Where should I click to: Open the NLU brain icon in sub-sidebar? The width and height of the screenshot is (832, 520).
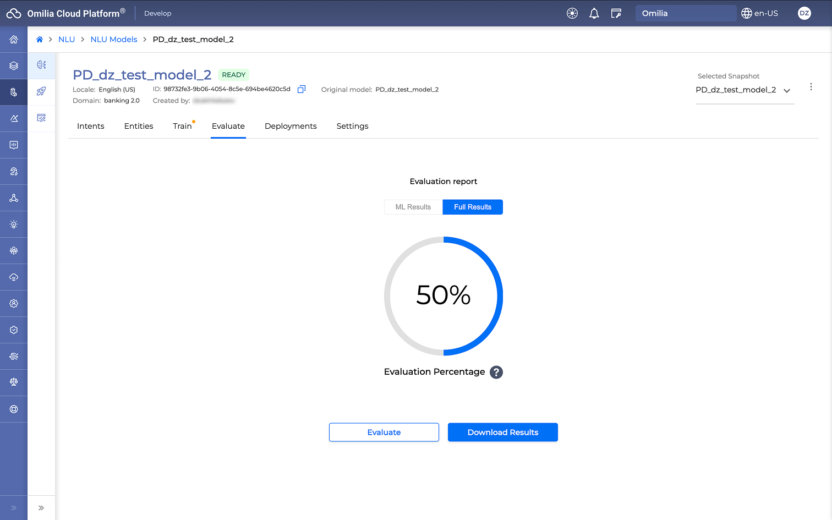(x=41, y=65)
